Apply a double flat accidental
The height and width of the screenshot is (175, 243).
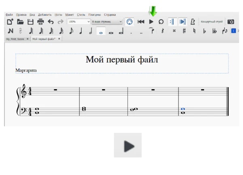tap(215, 31)
